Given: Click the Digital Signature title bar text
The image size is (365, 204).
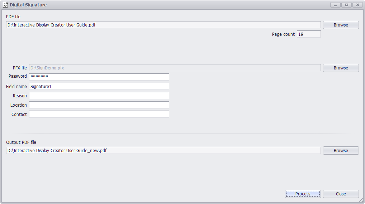Looking at the screenshot, I should pyautogui.click(x=28, y=5).
